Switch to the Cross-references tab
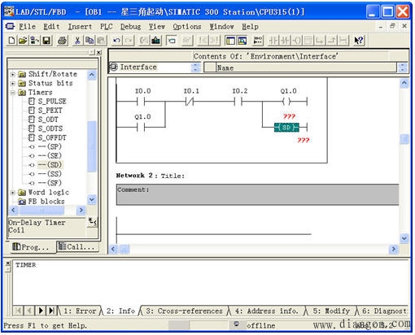The width and height of the screenshot is (415, 335). coord(184,311)
